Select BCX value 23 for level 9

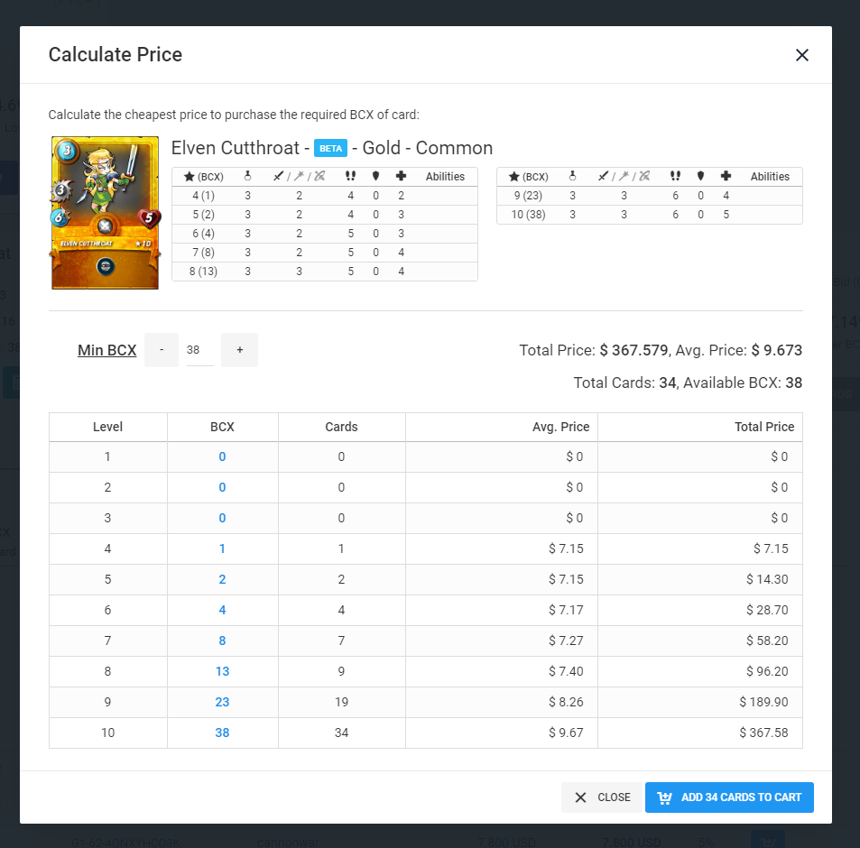point(222,702)
